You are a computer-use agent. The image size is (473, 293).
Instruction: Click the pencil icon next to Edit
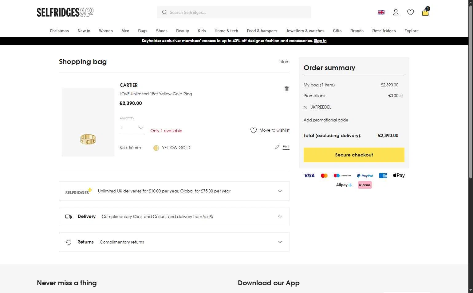tap(277, 147)
